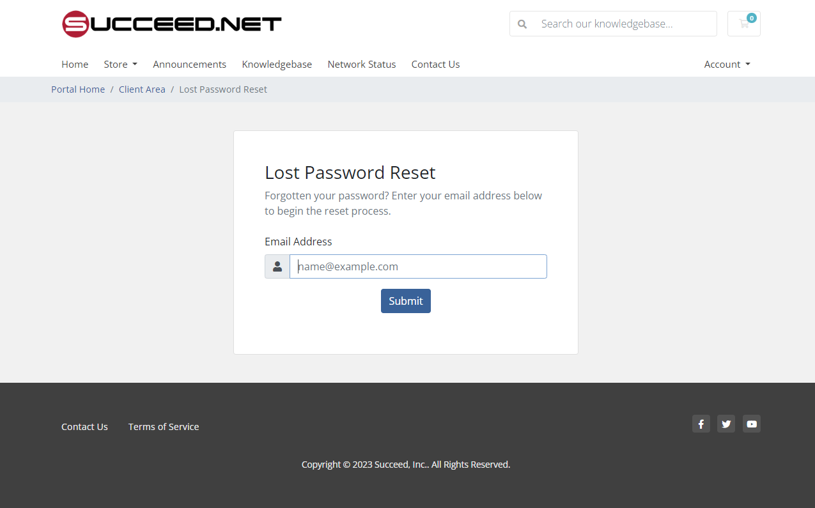Viewport: 815px width, 508px height.
Task: Open the Announcements menu item
Action: 189,64
